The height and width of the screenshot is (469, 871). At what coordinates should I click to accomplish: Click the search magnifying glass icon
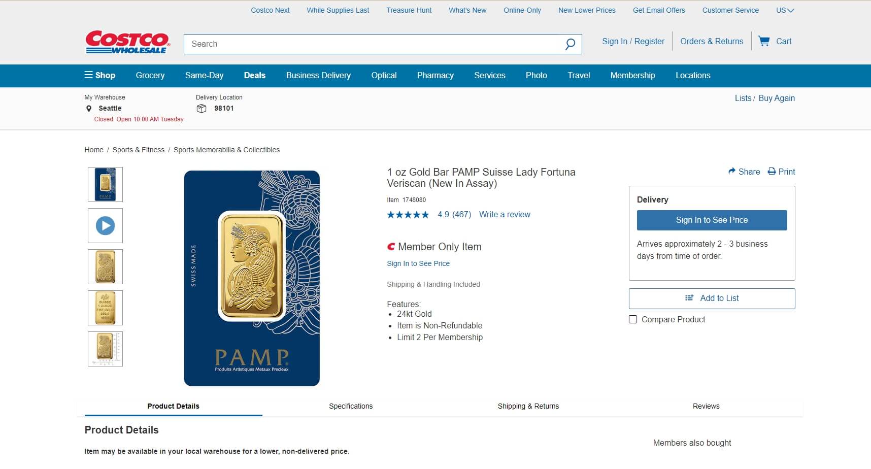pos(569,44)
